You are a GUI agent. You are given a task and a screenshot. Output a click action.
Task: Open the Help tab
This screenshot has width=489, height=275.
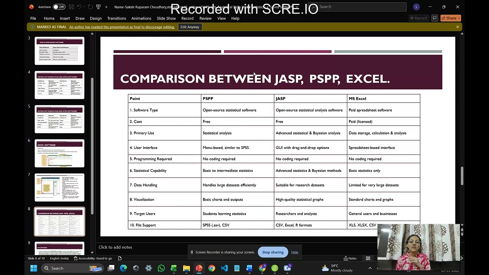235,18
